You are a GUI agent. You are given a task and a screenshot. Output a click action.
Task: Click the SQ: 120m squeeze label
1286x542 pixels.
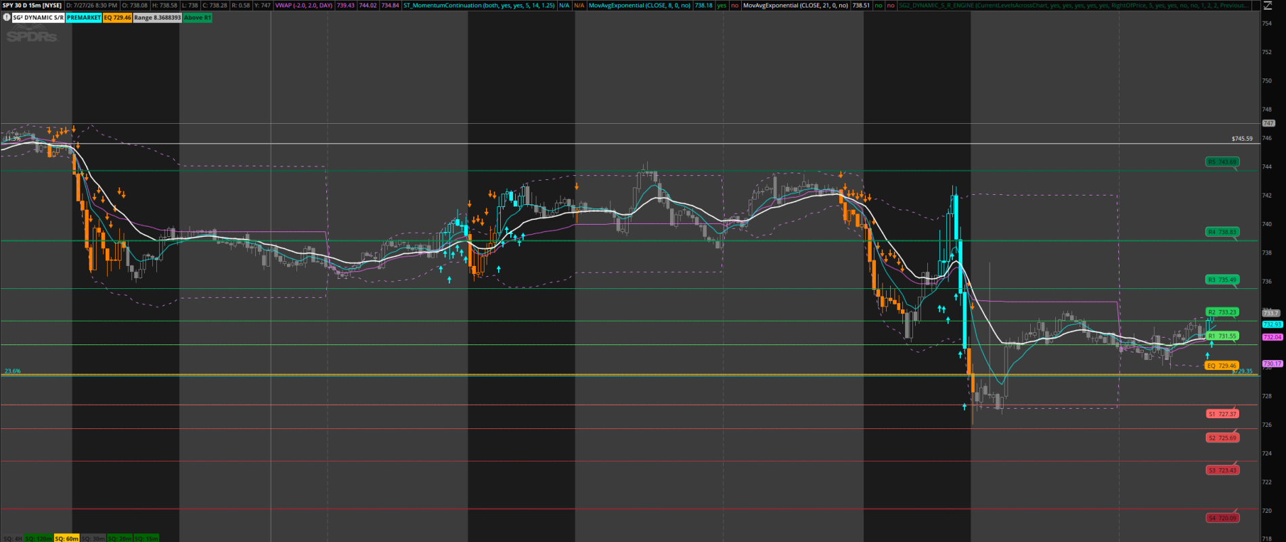coord(39,539)
